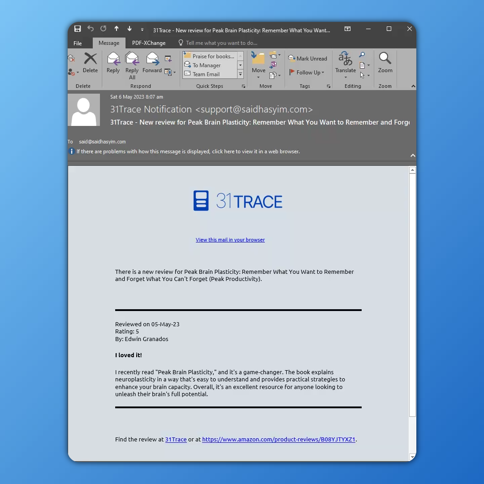Run the To Manager quick step

coord(210,65)
